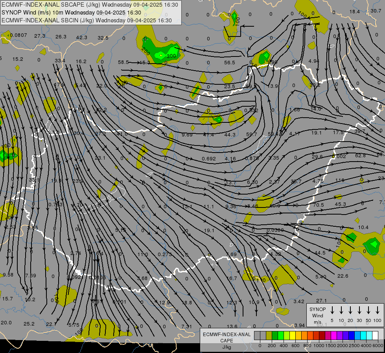This screenshot has width=385, height=353.
Task: Click the map value 58.5
Action: (123, 62)
